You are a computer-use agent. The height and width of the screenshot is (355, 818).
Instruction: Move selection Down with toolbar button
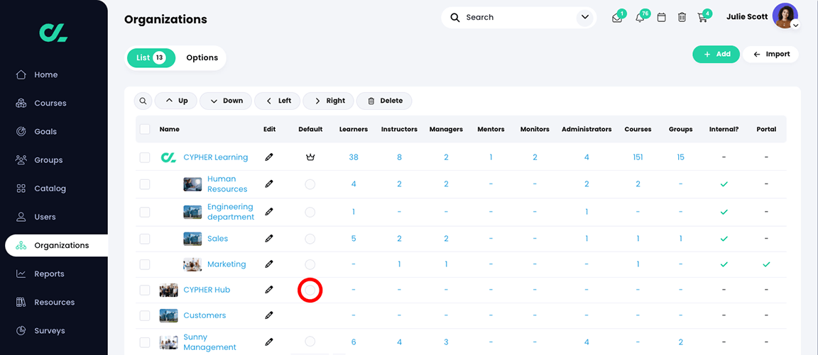pos(226,101)
